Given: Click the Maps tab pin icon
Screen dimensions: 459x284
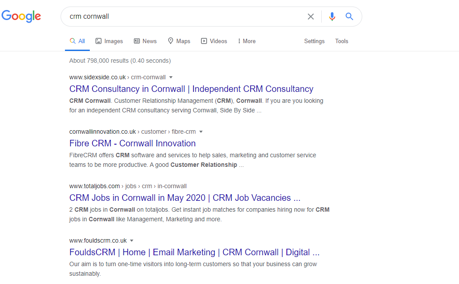Looking at the screenshot, I should (x=171, y=41).
